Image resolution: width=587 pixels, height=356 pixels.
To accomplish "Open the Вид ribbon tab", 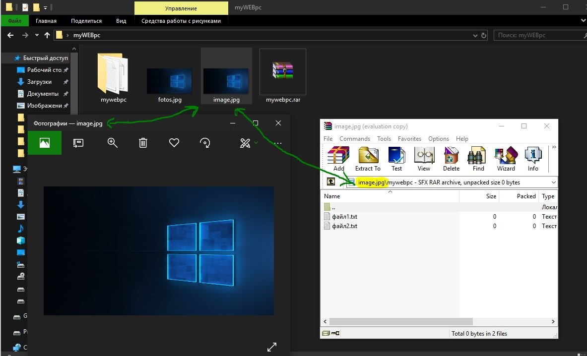I will click(x=121, y=21).
